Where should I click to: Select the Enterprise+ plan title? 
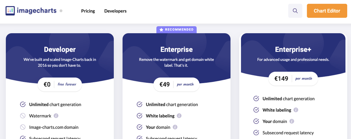pyautogui.click(x=293, y=50)
